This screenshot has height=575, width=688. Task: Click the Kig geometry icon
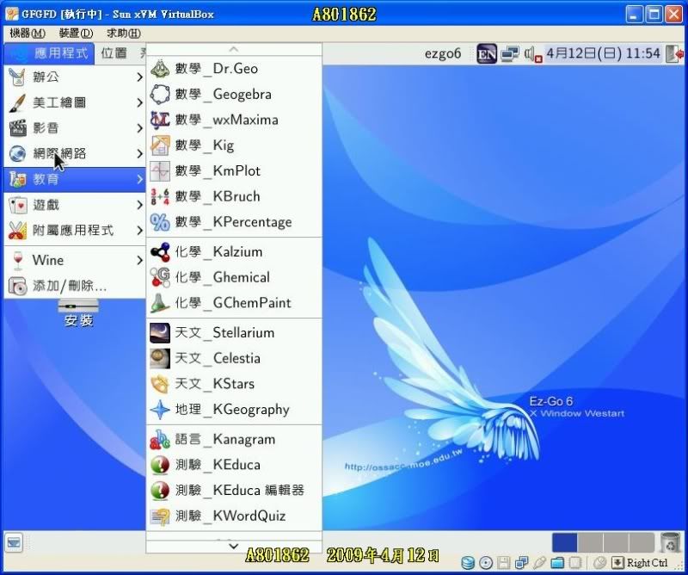(160, 145)
